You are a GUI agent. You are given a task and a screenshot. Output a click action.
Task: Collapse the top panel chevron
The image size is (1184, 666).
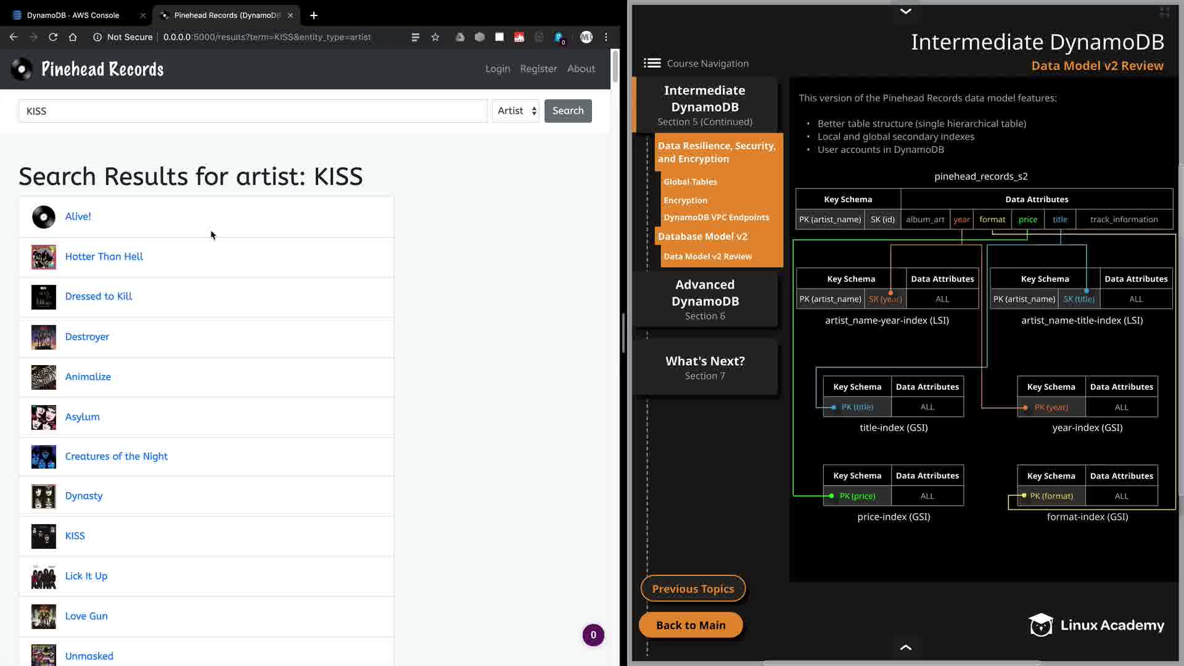[x=905, y=11]
